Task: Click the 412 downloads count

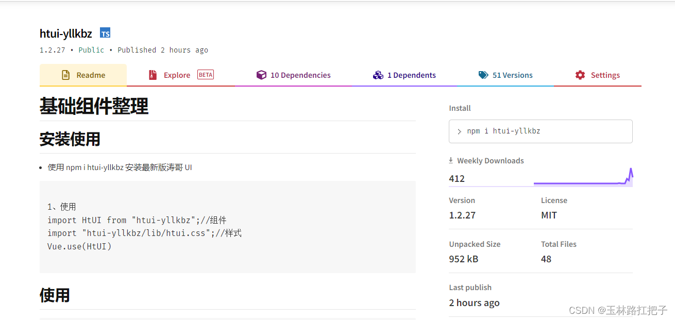Action: click(x=456, y=178)
